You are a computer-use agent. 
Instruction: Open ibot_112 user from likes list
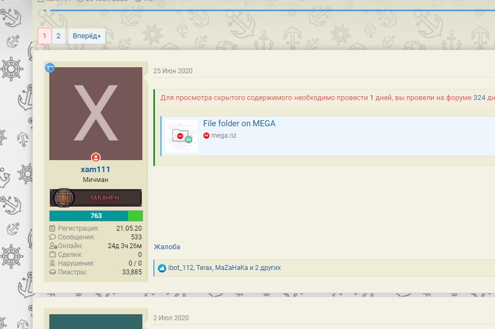181,268
